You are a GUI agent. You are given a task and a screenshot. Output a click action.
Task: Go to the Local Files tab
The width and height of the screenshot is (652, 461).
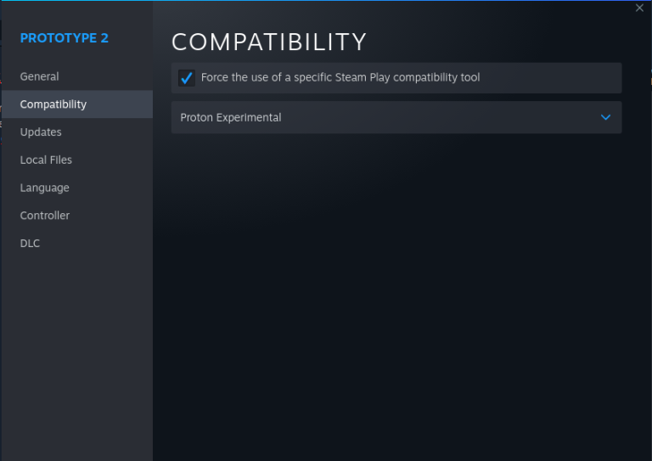pos(46,160)
